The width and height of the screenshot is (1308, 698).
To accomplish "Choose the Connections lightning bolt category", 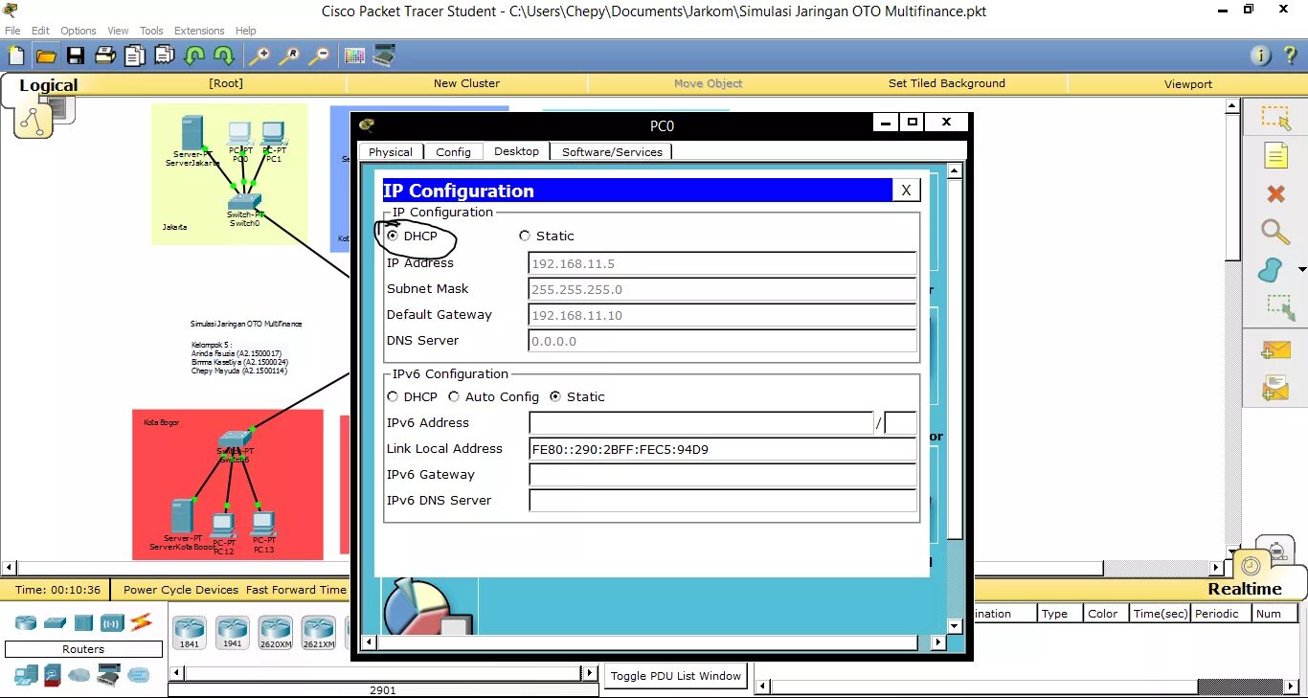I will 142,622.
